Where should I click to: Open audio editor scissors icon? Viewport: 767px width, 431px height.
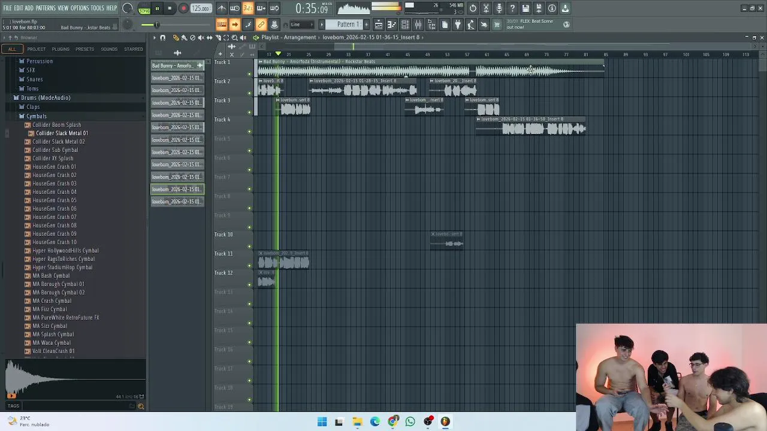487,8
